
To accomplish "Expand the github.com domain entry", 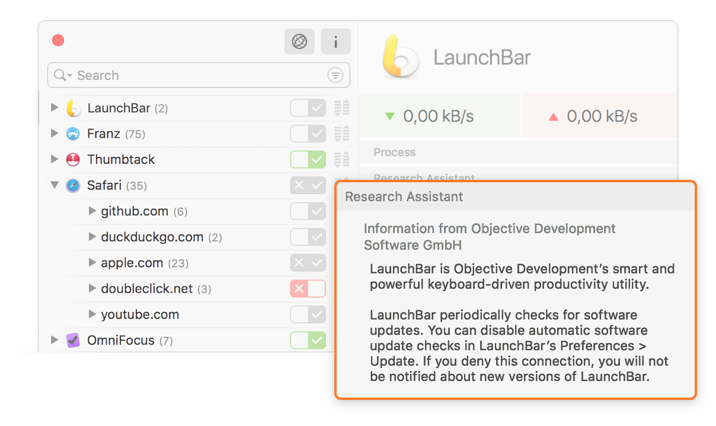I will pos(92,211).
